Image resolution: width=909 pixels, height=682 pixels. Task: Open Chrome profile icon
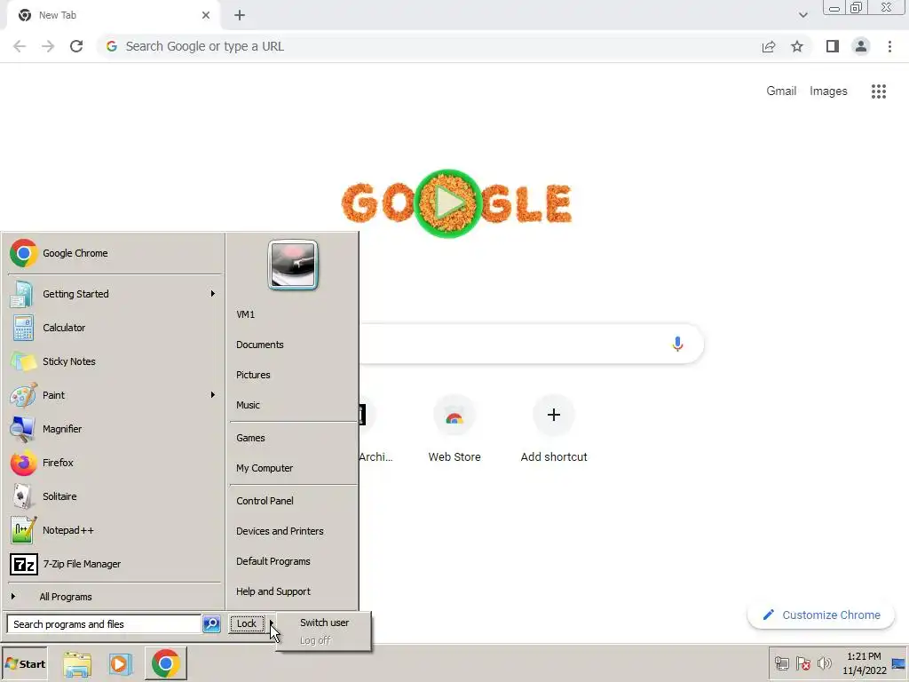[861, 46]
